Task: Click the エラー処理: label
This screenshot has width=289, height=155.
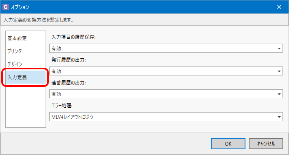Action: click(x=61, y=106)
